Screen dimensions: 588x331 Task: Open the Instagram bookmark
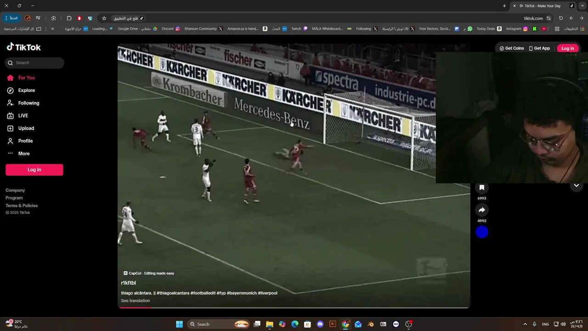click(517, 29)
